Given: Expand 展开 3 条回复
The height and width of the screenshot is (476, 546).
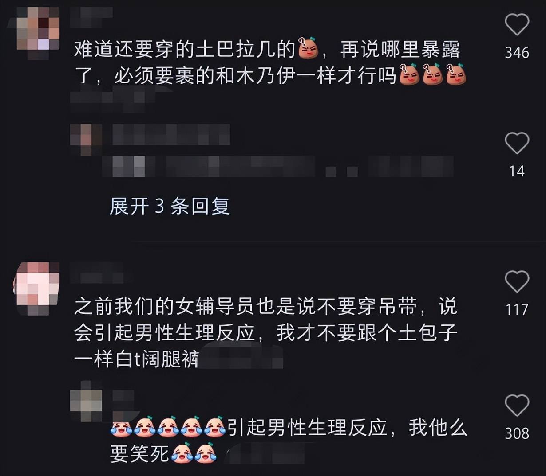Looking at the screenshot, I should (x=170, y=206).
